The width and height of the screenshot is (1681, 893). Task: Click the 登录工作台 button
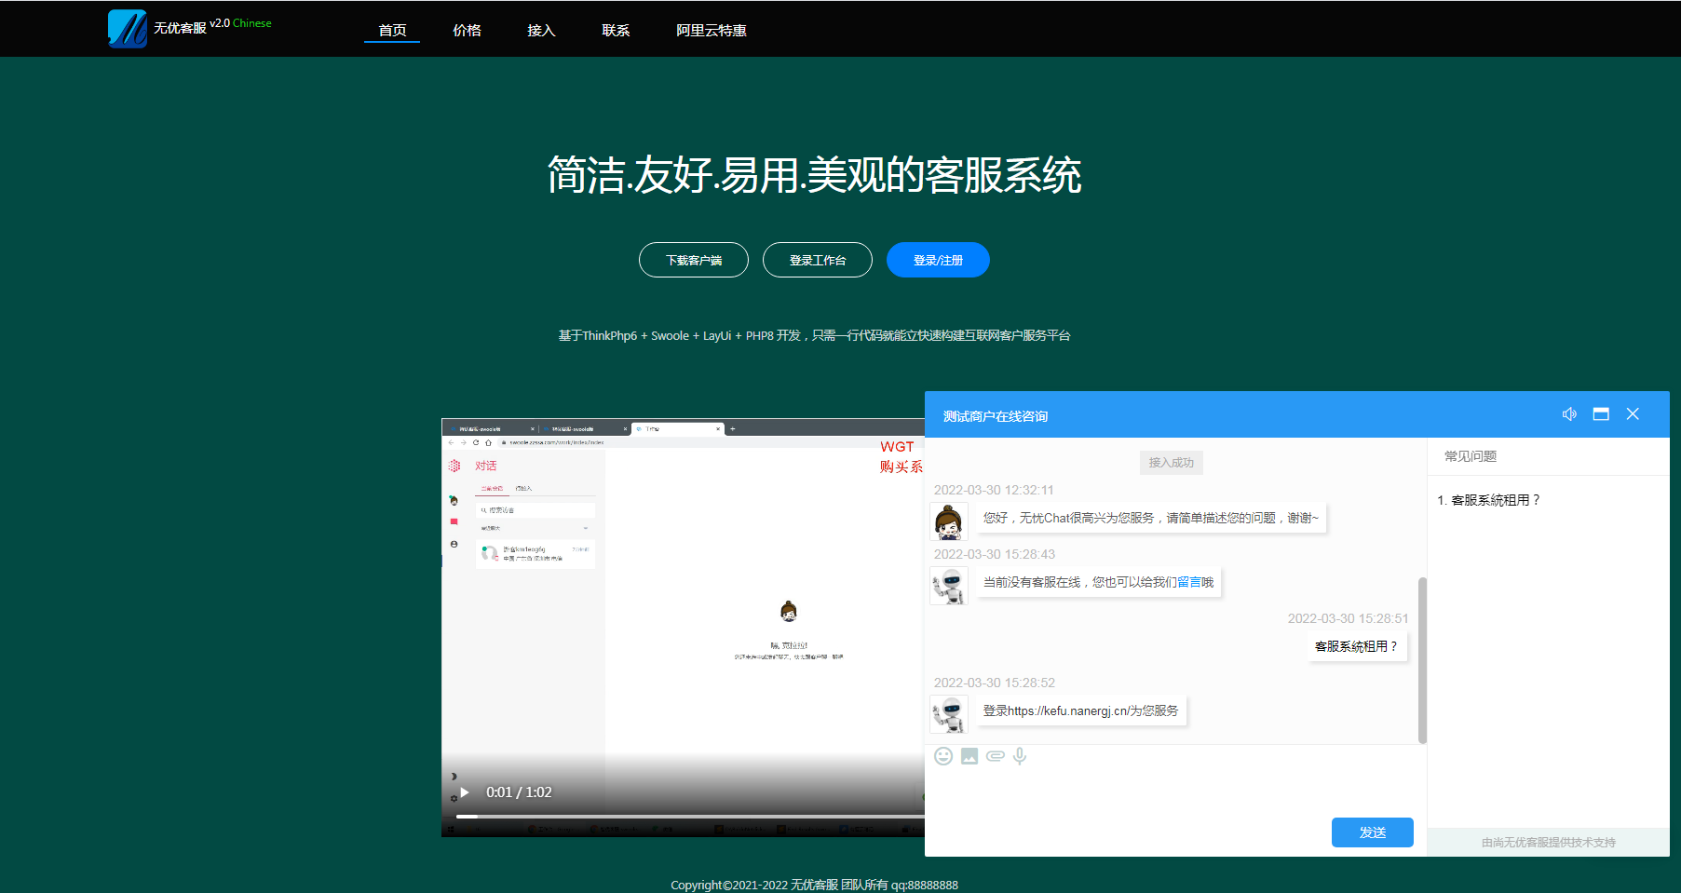tap(818, 260)
